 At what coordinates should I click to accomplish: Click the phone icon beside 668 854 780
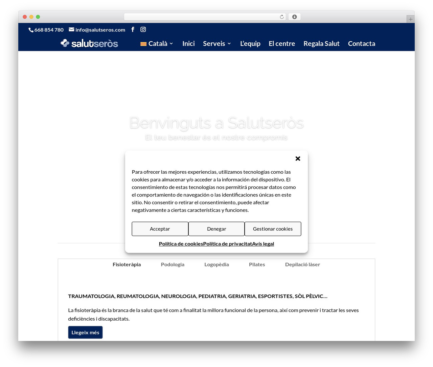pyautogui.click(x=31, y=30)
